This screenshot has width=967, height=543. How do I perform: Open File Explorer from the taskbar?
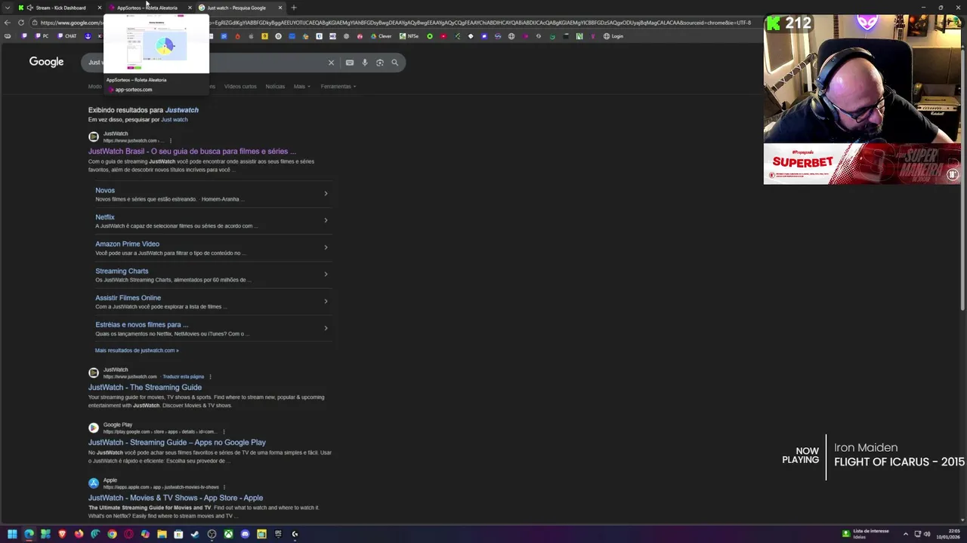coord(162,534)
